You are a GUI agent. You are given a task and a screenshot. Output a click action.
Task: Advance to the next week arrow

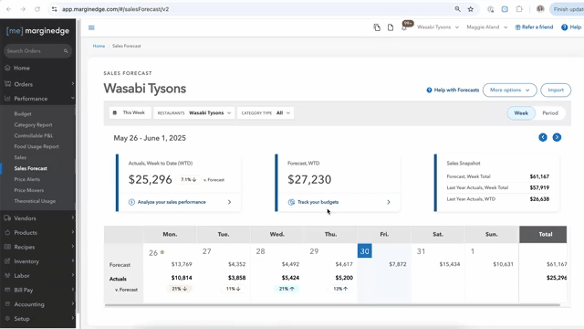[557, 137]
